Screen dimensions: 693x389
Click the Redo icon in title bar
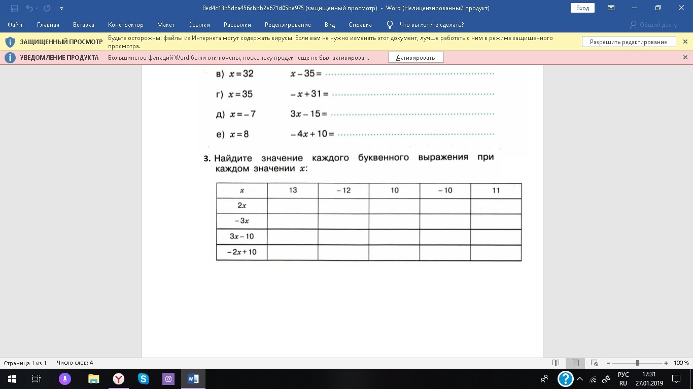(x=47, y=8)
